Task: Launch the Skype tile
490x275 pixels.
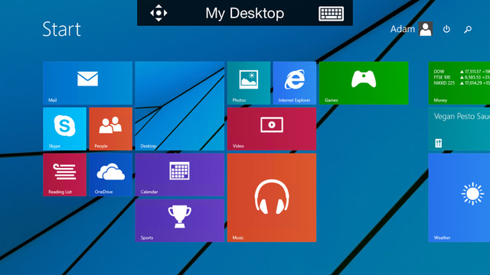Action: click(x=64, y=129)
